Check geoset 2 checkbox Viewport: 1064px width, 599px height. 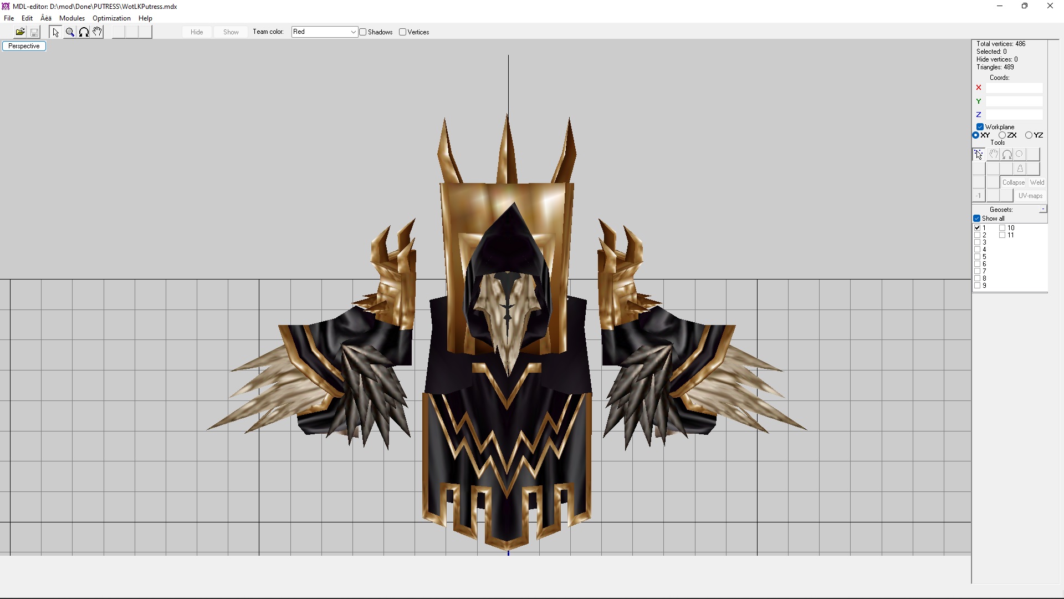(978, 235)
